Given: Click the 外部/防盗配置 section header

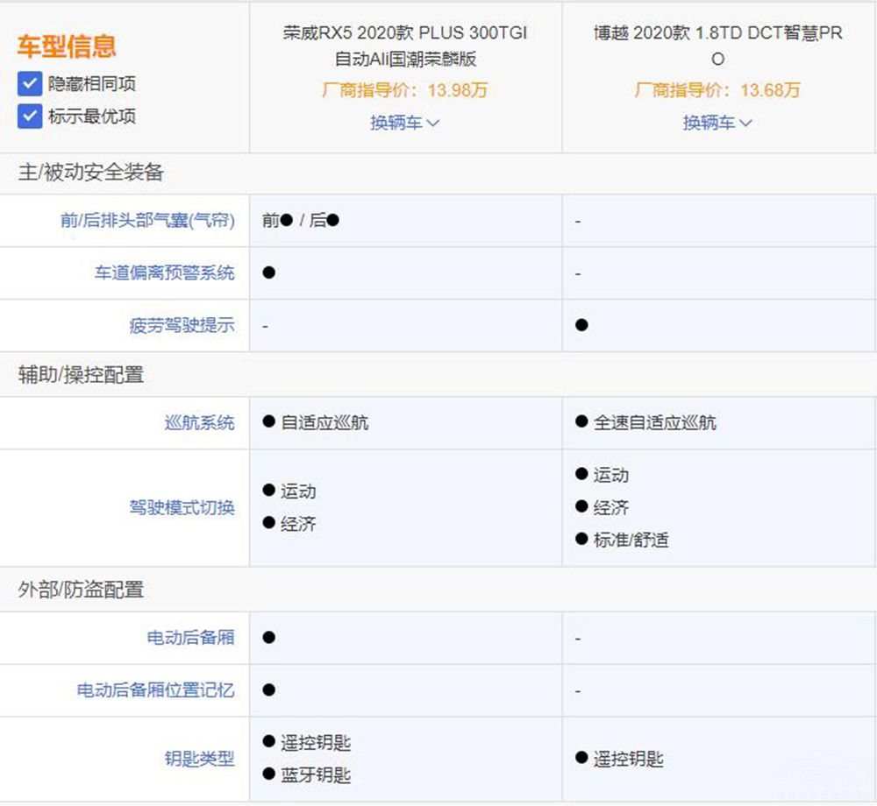Looking at the screenshot, I should [x=81, y=590].
